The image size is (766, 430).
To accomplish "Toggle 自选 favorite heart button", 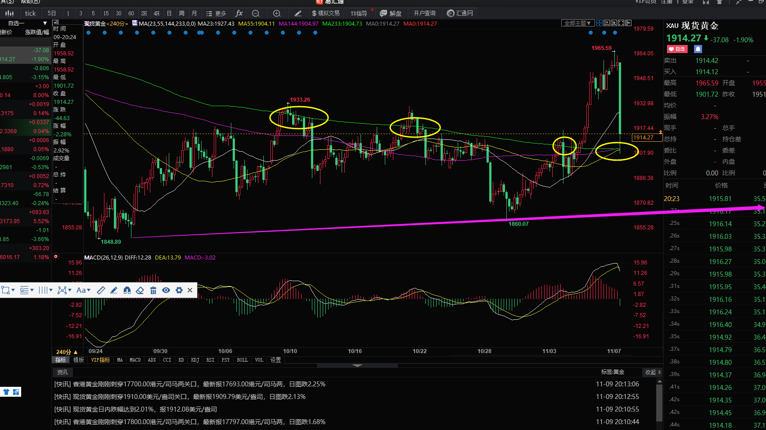I will 677,49.
